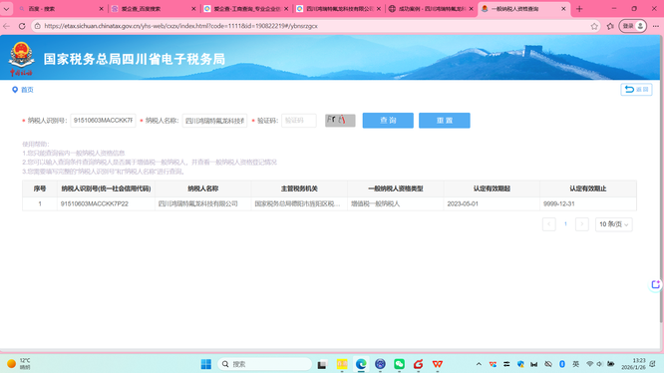Open WeChat from the taskbar

[x=400, y=364]
